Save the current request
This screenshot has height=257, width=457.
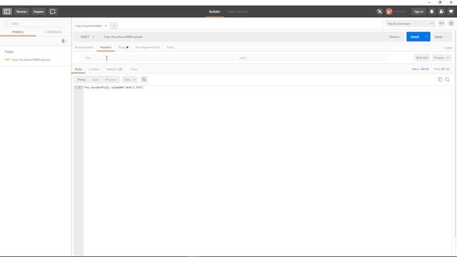click(438, 36)
